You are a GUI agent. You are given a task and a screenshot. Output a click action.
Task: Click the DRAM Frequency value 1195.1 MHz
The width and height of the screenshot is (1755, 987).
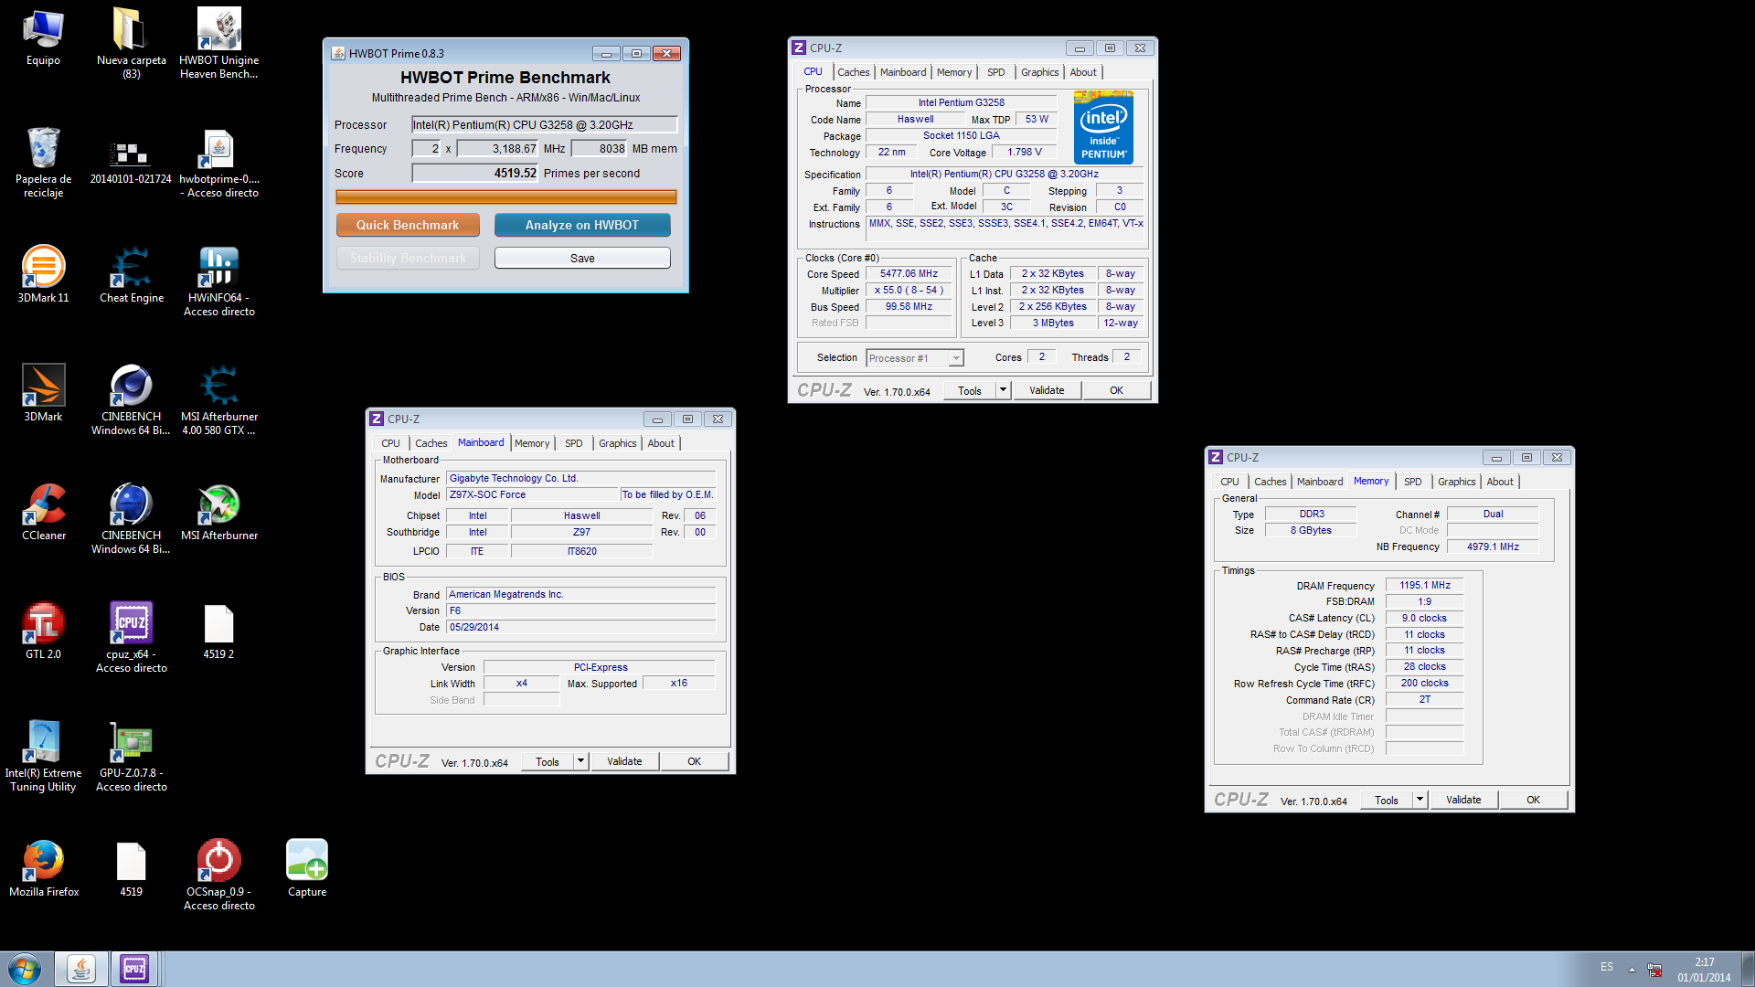click(x=1424, y=585)
